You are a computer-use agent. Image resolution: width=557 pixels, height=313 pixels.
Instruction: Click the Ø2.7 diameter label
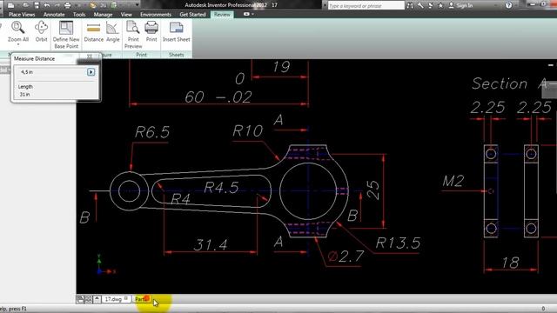click(x=346, y=256)
